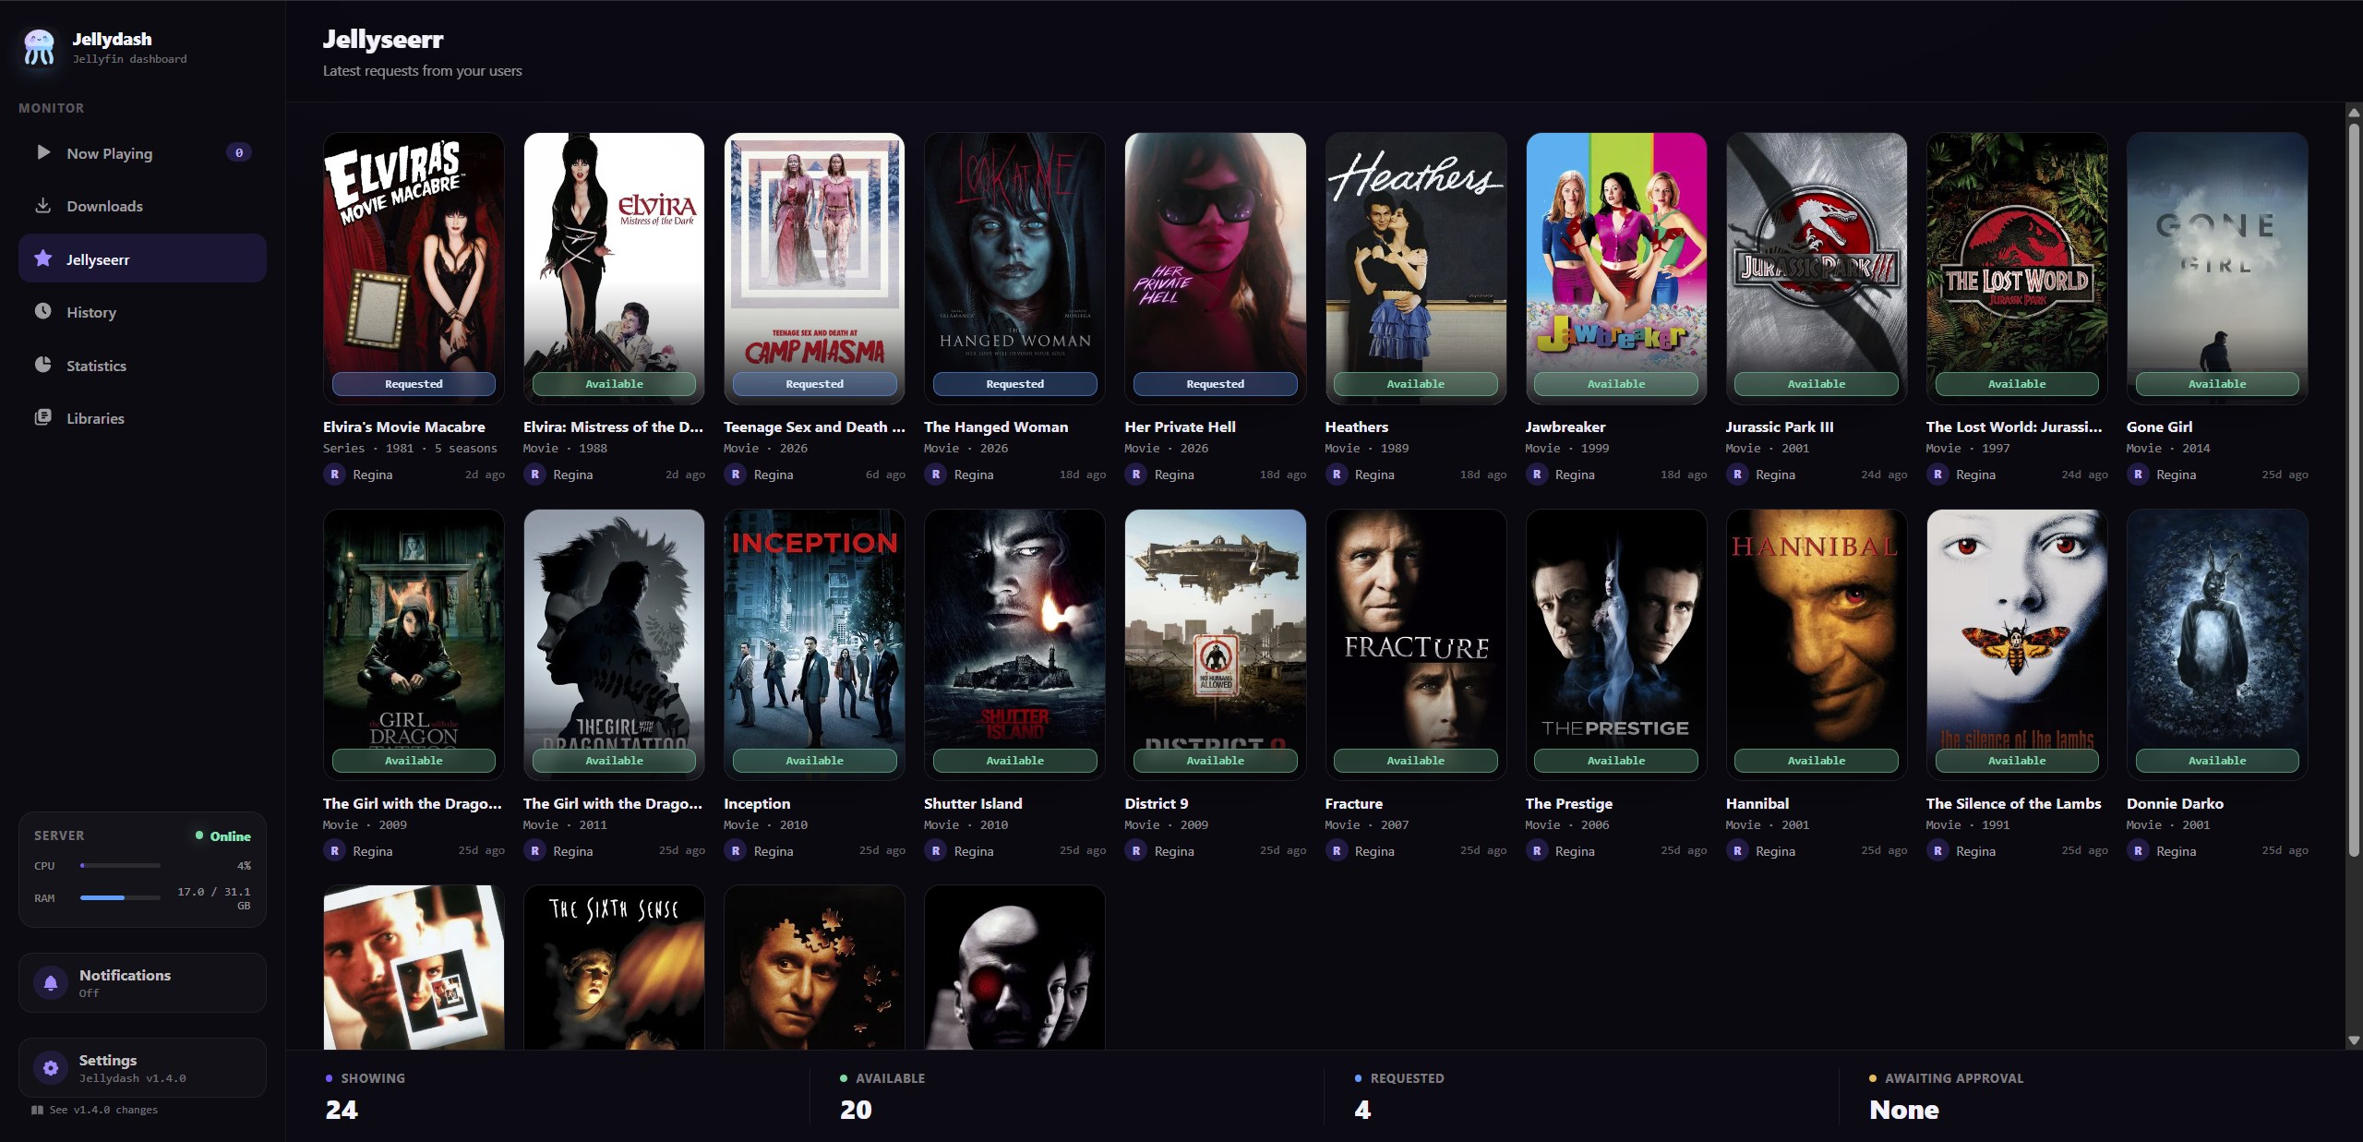Click the Elvira: Mistress of the Dark title
The height and width of the screenshot is (1142, 2363).
pyautogui.click(x=614, y=427)
